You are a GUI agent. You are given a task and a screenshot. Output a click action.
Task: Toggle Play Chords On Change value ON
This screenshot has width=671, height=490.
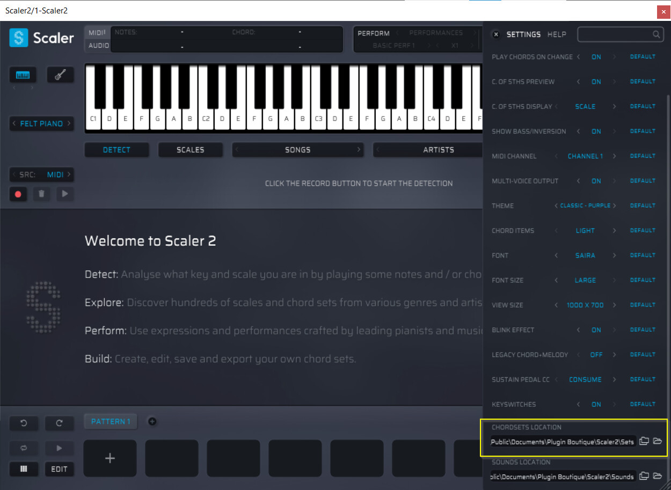coord(596,57)
